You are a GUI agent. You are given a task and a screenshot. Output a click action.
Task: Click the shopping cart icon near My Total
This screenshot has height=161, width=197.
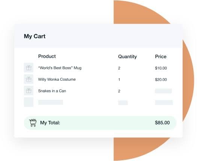33,123
